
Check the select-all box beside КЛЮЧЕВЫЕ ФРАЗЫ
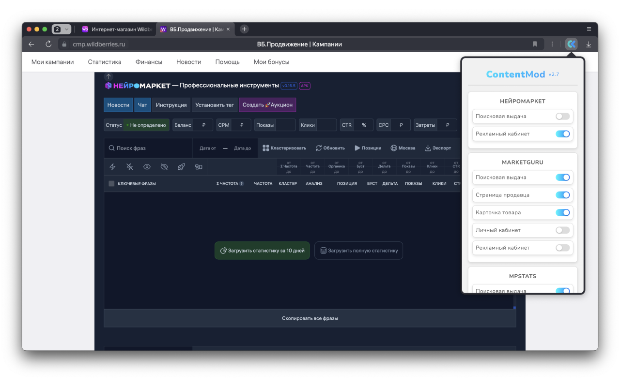pyautogui.click(x=111, y=184)
